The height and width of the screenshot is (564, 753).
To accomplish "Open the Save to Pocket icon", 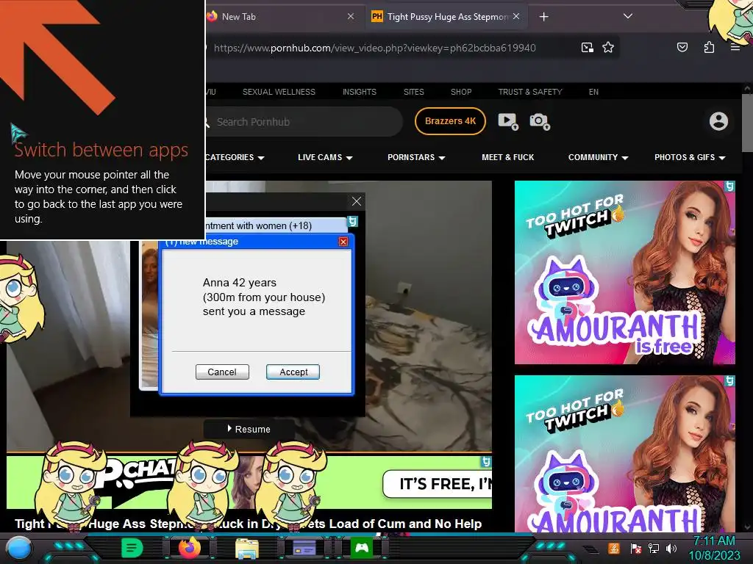I will (x=682, y=47).
